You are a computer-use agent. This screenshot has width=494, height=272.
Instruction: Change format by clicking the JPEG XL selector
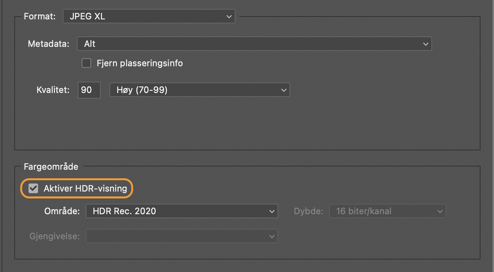(x=148, y=16)
